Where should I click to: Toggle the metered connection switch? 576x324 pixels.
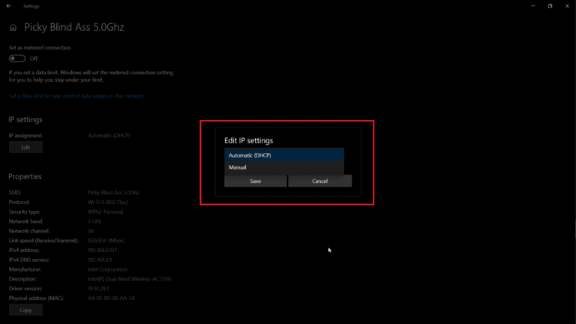[16, 58]
